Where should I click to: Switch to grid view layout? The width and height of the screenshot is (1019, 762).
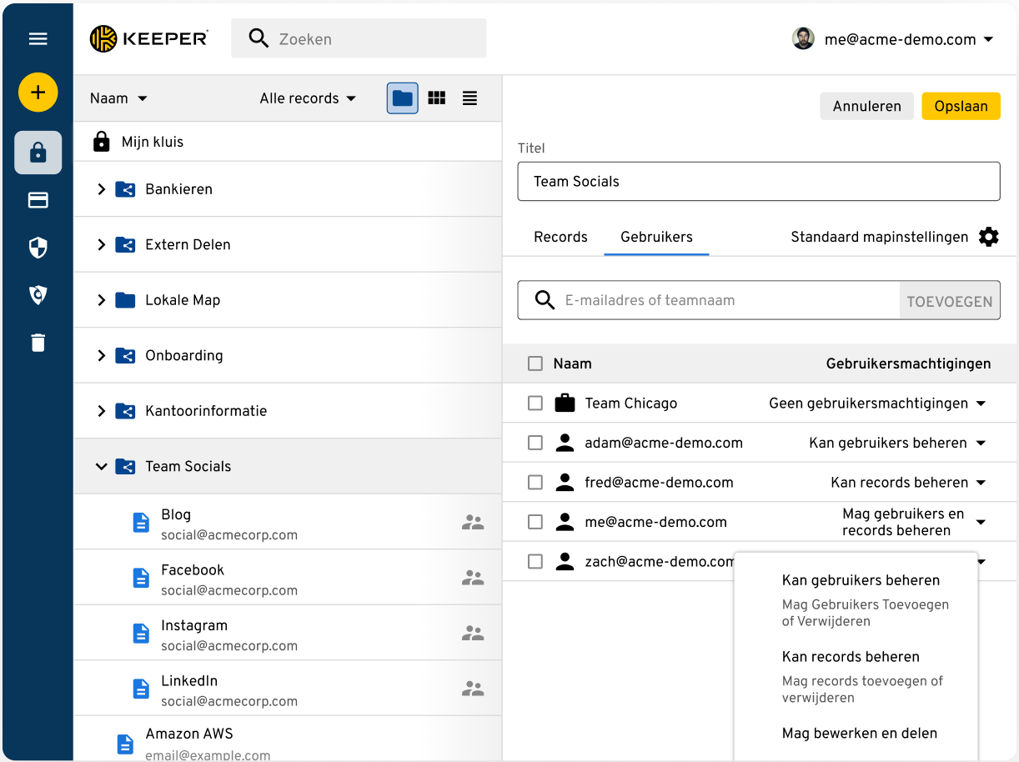[436, 98]
